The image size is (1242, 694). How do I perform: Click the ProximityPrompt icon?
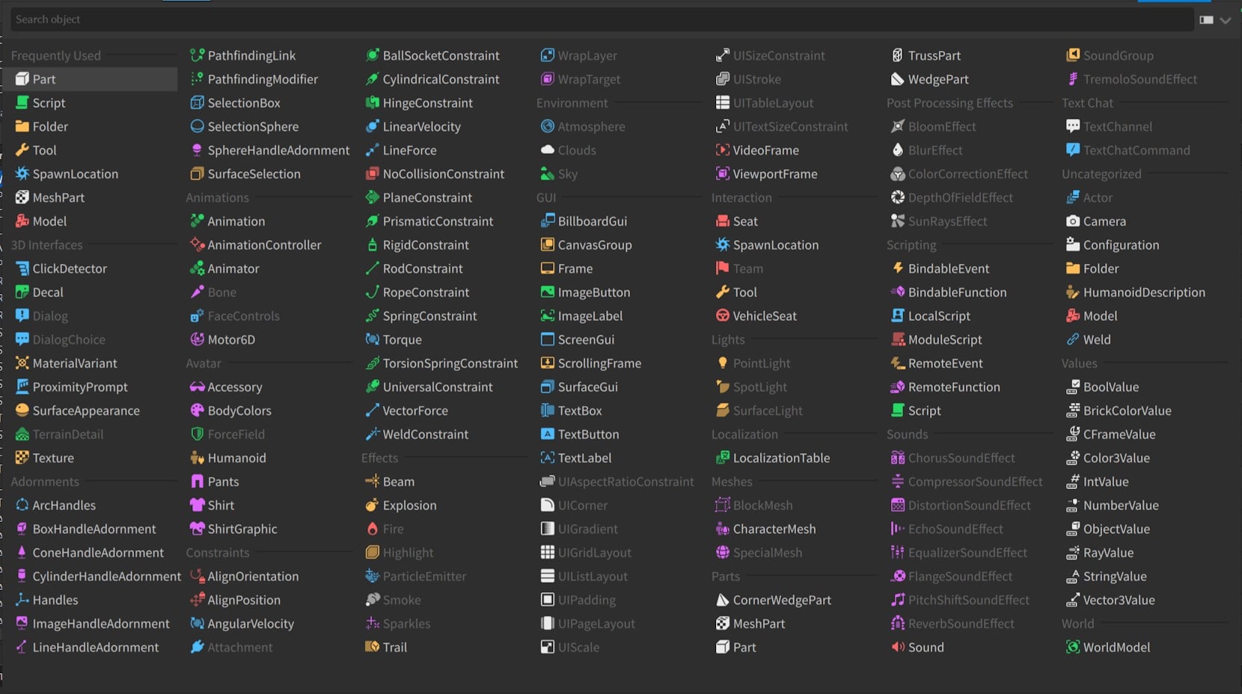pos(22,387)
